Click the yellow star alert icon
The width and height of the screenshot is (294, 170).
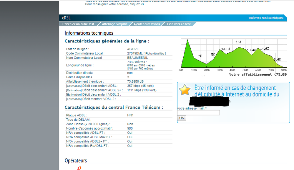185,89
